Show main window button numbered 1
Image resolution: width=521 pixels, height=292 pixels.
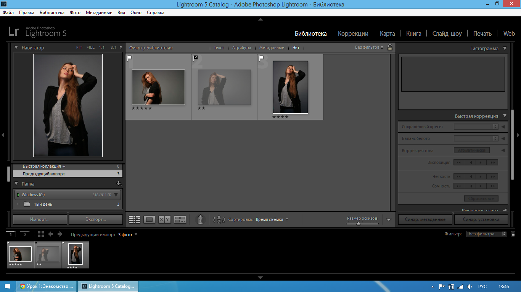coord(11,234)
